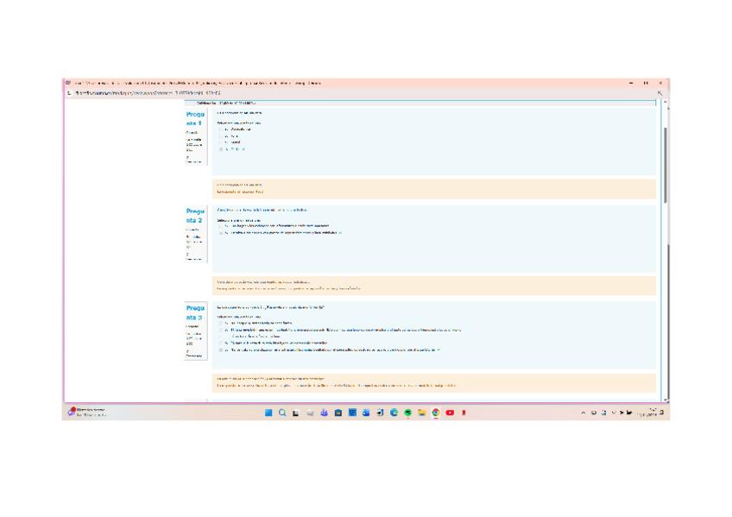Select option a in Pregunta 3
732x517 pixels.
(222, 323)
